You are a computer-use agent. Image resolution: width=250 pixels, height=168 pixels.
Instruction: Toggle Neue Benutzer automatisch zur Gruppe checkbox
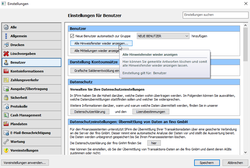(x=72, y=36)
